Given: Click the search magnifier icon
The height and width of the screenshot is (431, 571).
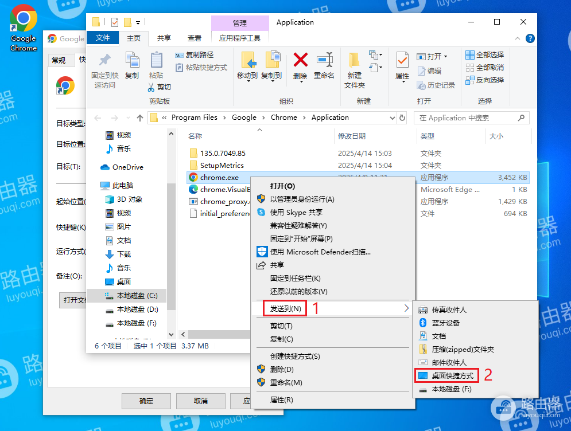Looking at the screenshot, I should (521, 118).
